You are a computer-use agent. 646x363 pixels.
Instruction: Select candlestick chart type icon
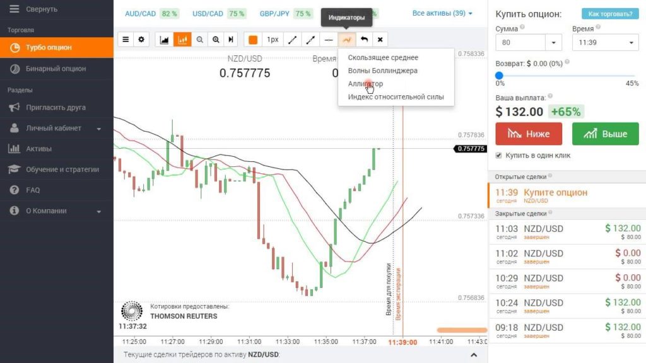click(x=183, y=39)
